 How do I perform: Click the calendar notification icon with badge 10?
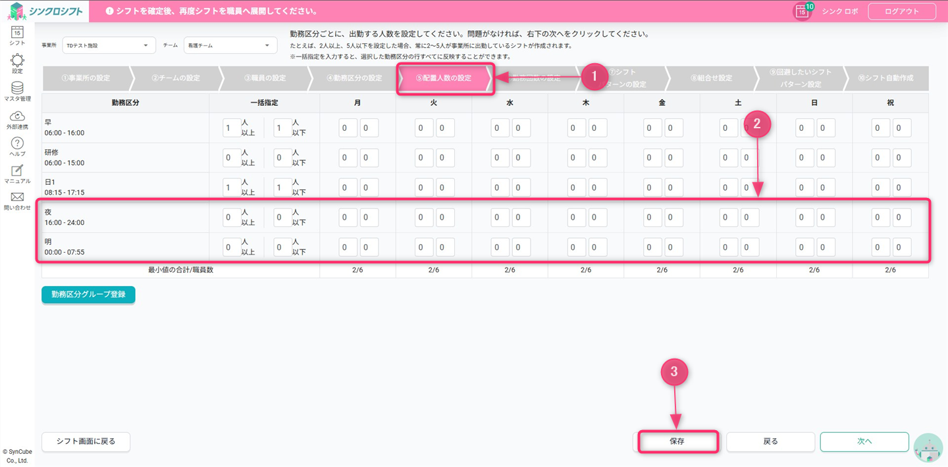(802, 11)
